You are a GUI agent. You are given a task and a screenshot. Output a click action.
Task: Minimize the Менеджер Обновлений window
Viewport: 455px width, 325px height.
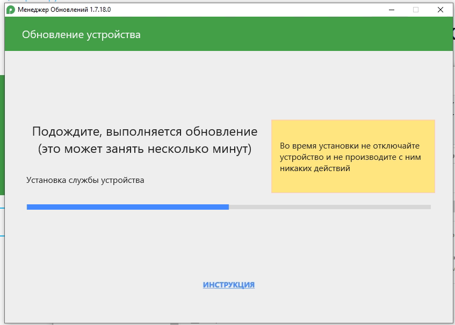[x=391, y=10]
